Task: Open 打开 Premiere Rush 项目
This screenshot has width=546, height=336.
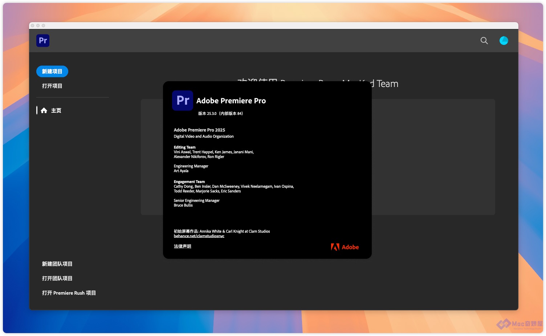Action: (x=69, y=293)
